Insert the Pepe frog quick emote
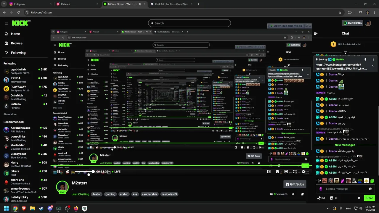The image size is (379, 213). coord(360,180)
